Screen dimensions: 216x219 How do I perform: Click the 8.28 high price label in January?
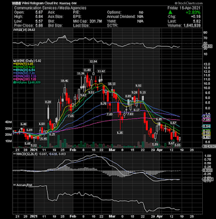click(x=48, y=102)
